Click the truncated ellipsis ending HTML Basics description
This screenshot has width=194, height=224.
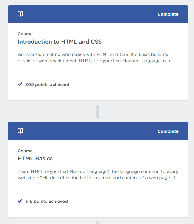177,179
